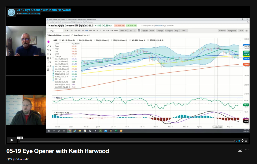
Task: Select the shapes drawing tool
Action: tap(48, 54)
